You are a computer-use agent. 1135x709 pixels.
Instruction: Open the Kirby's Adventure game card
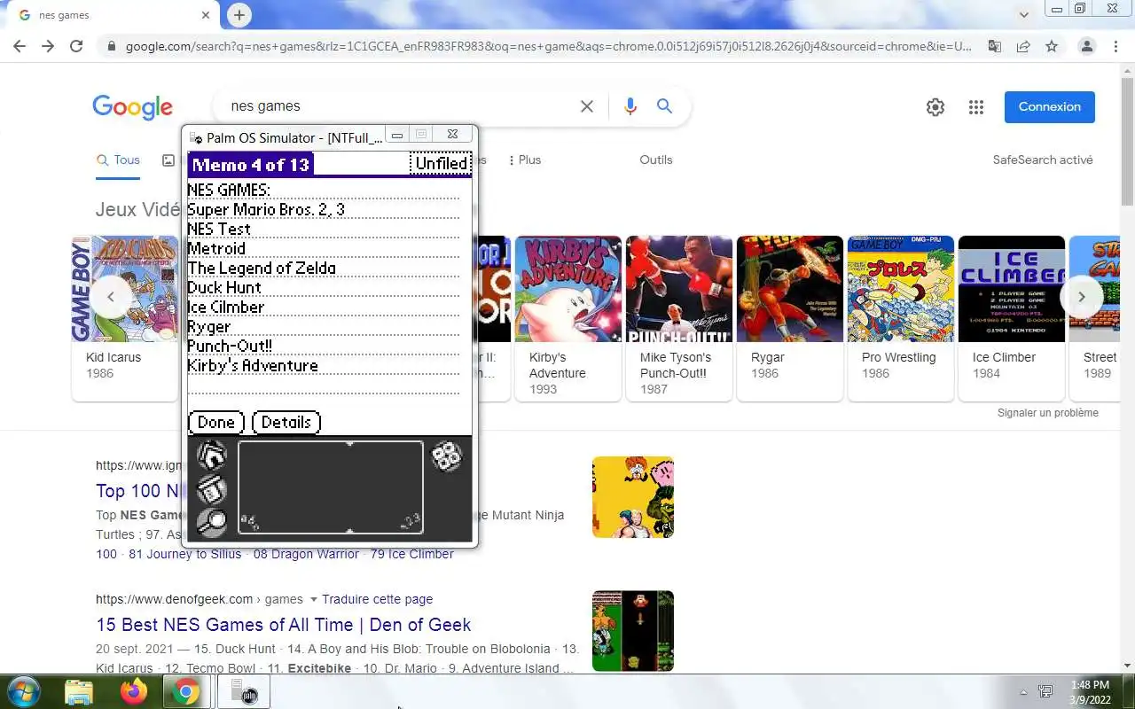tap(568, 318)
